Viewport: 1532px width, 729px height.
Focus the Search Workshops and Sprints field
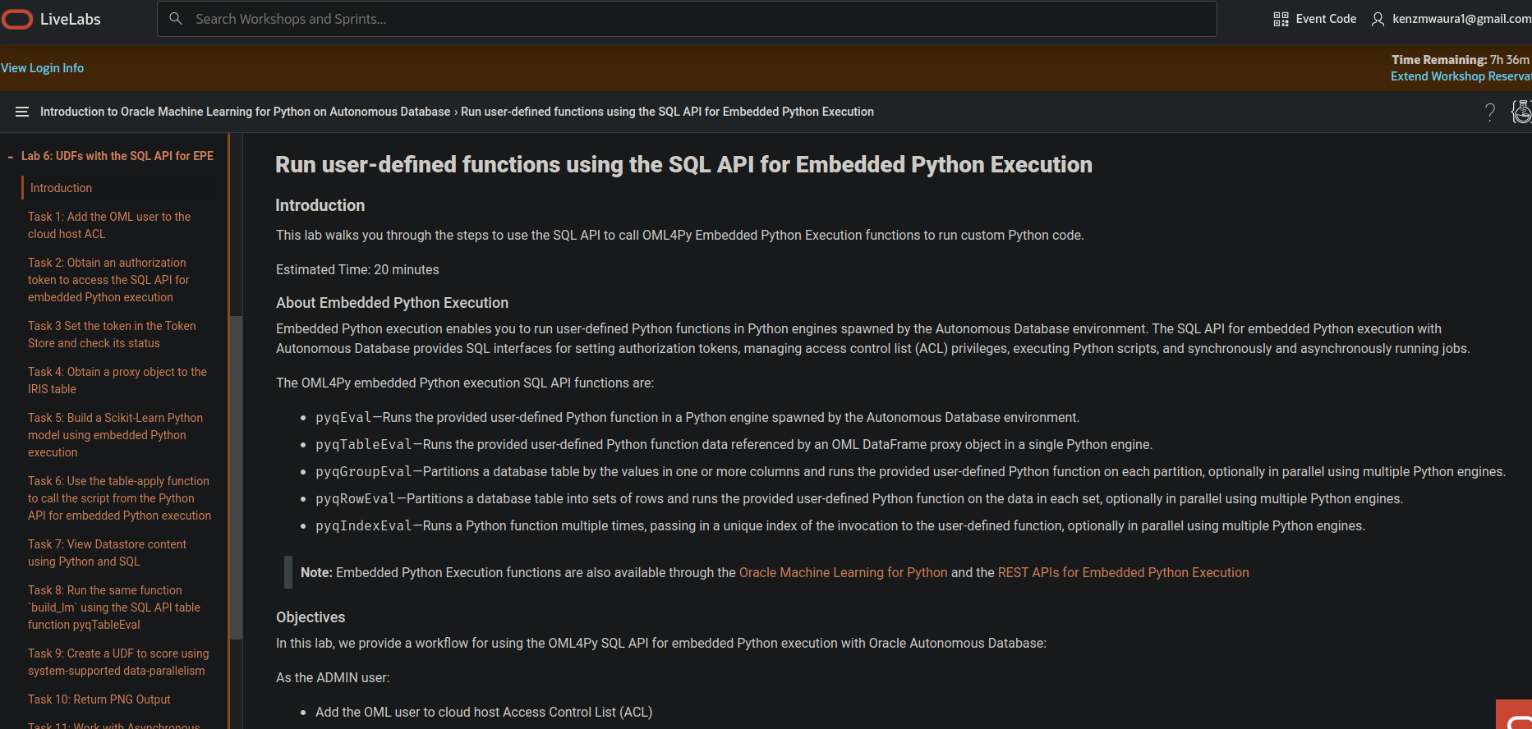[x=687, y=19]
